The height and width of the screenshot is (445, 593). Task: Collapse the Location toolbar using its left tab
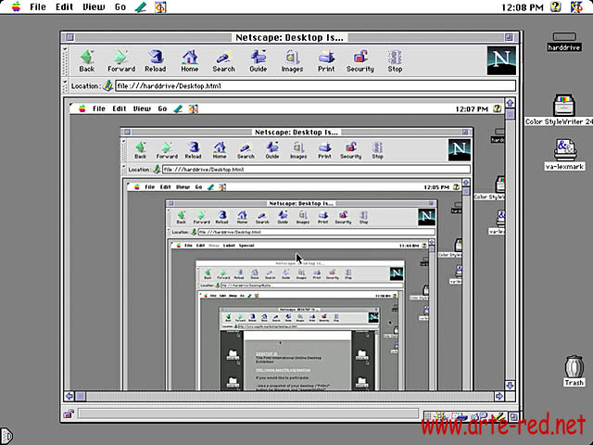(67, 86)
